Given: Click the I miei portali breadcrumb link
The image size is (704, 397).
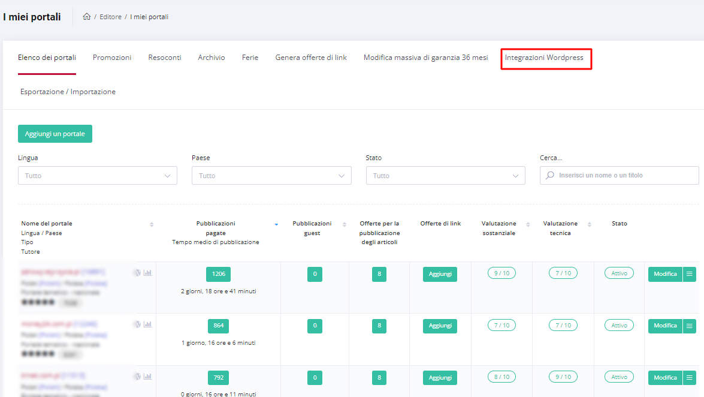Looking at the screenshot, I should 150,17.
